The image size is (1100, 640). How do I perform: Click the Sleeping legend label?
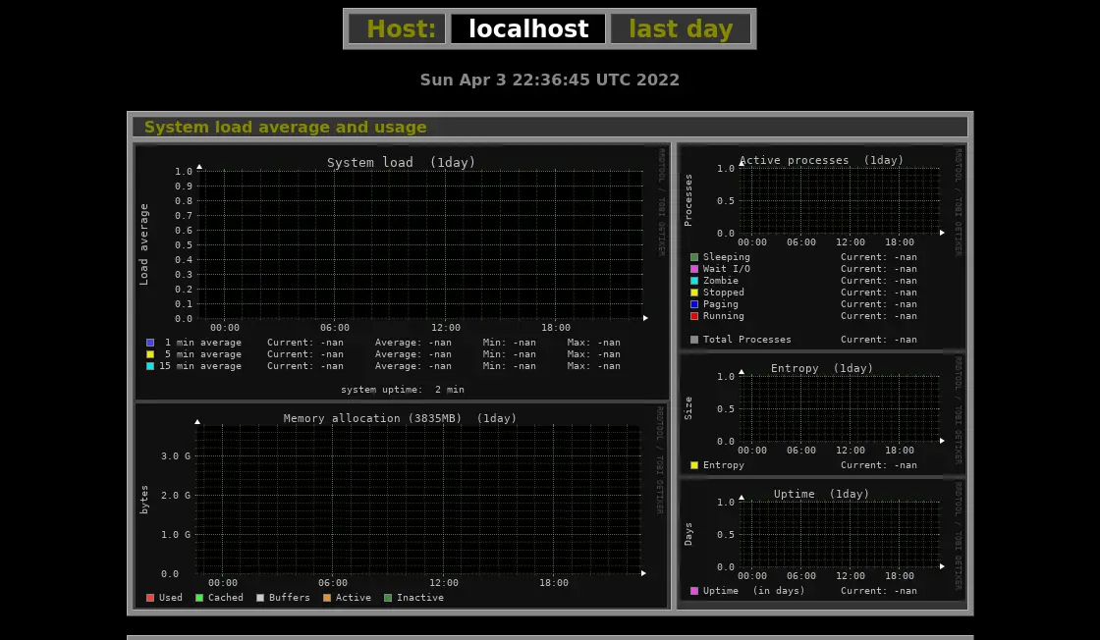click(726, 257)
